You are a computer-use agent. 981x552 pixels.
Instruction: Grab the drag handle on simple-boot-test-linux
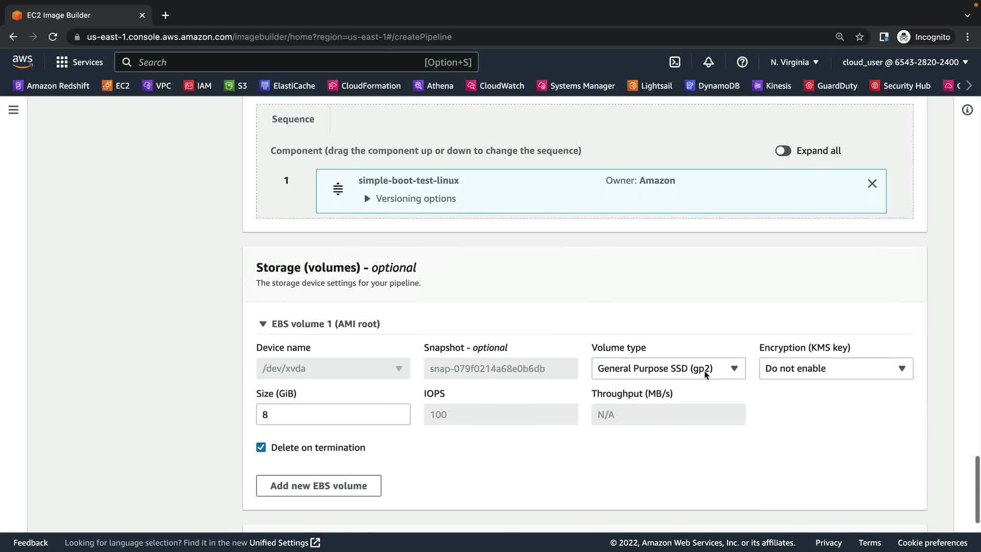(338, 189)
